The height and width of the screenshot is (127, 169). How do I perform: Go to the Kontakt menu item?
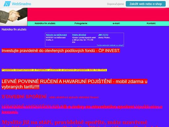(151, 23)
